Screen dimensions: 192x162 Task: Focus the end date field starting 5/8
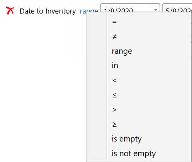pyautogui.click(x=177, y=8)
